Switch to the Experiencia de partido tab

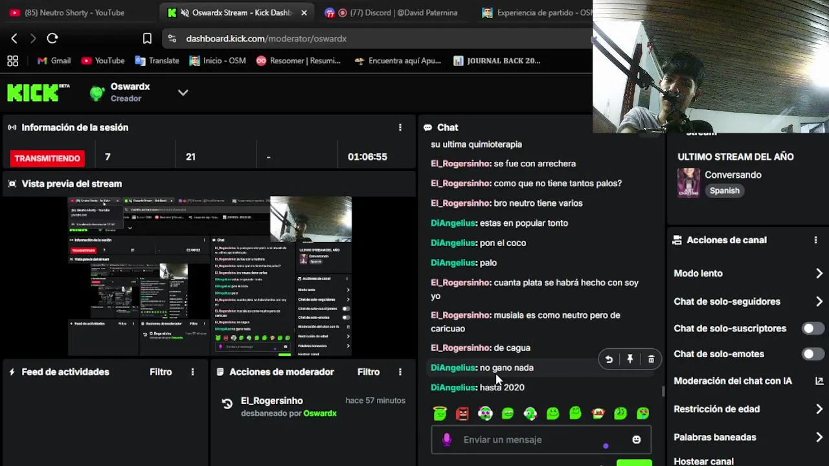(538, 12)
